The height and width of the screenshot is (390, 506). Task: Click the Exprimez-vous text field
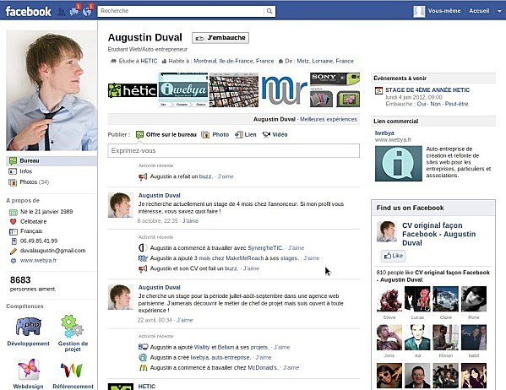234,150
